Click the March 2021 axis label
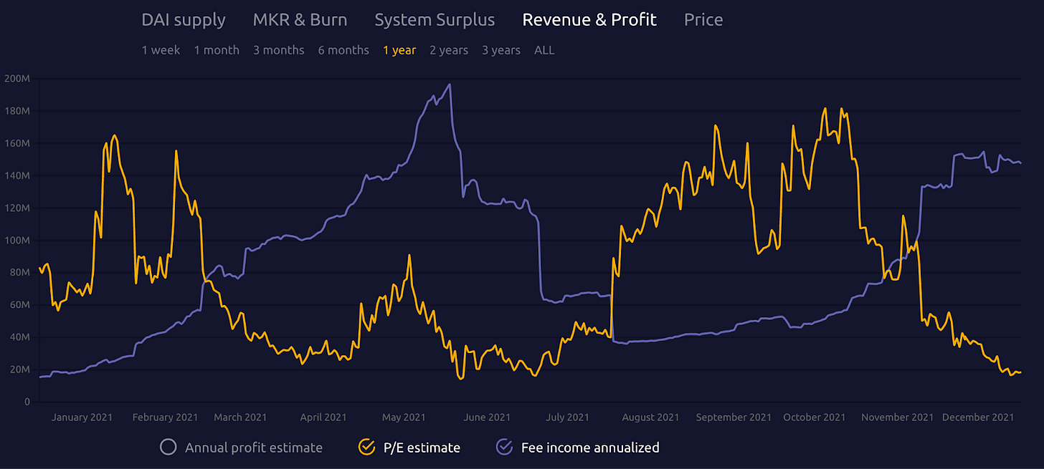Viewport: 1044px width, 469px height. coord(240,417)
